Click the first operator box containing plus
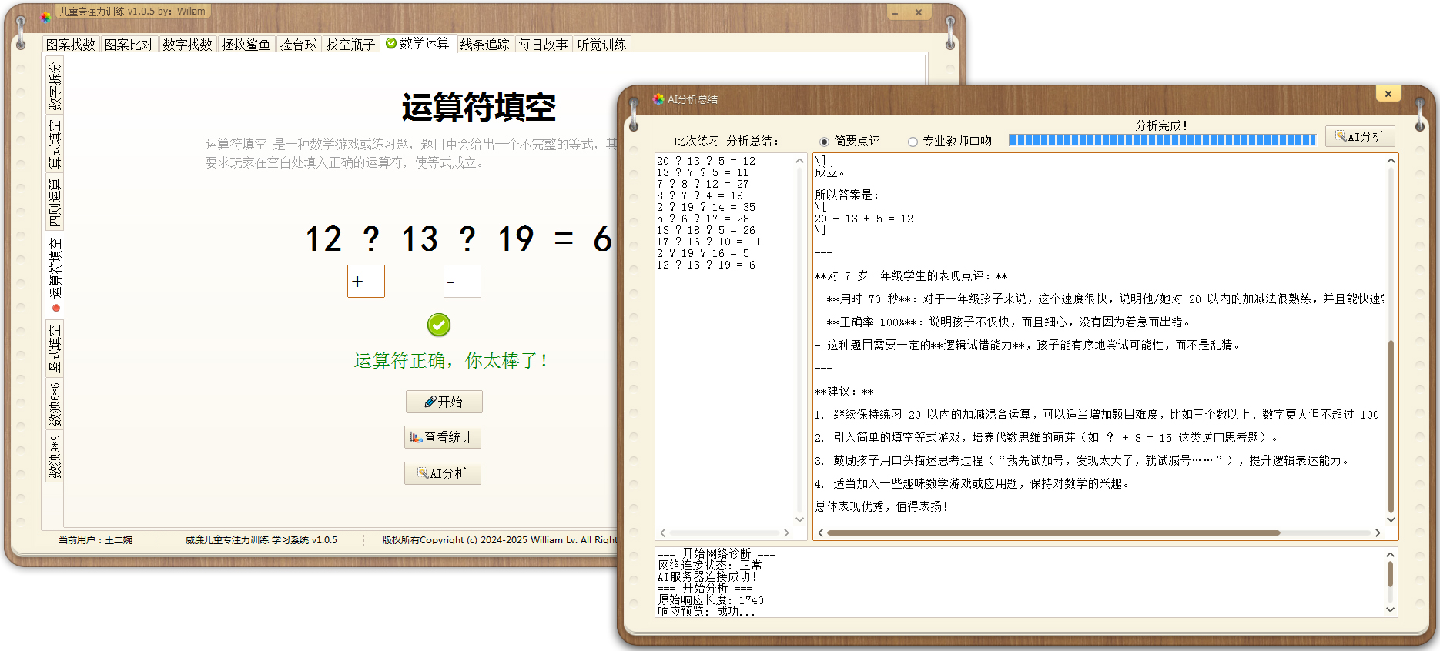The image size is (1440, 651). click(366, 282)
